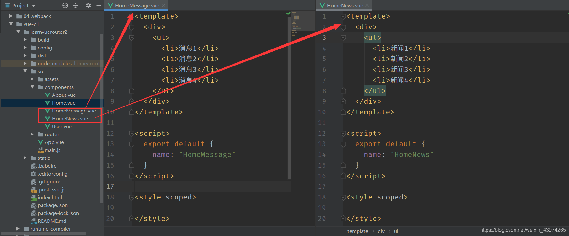Screen dimensions: 569x236
Task: Open User.vue from the project tree
Action: tap(62, 126)
